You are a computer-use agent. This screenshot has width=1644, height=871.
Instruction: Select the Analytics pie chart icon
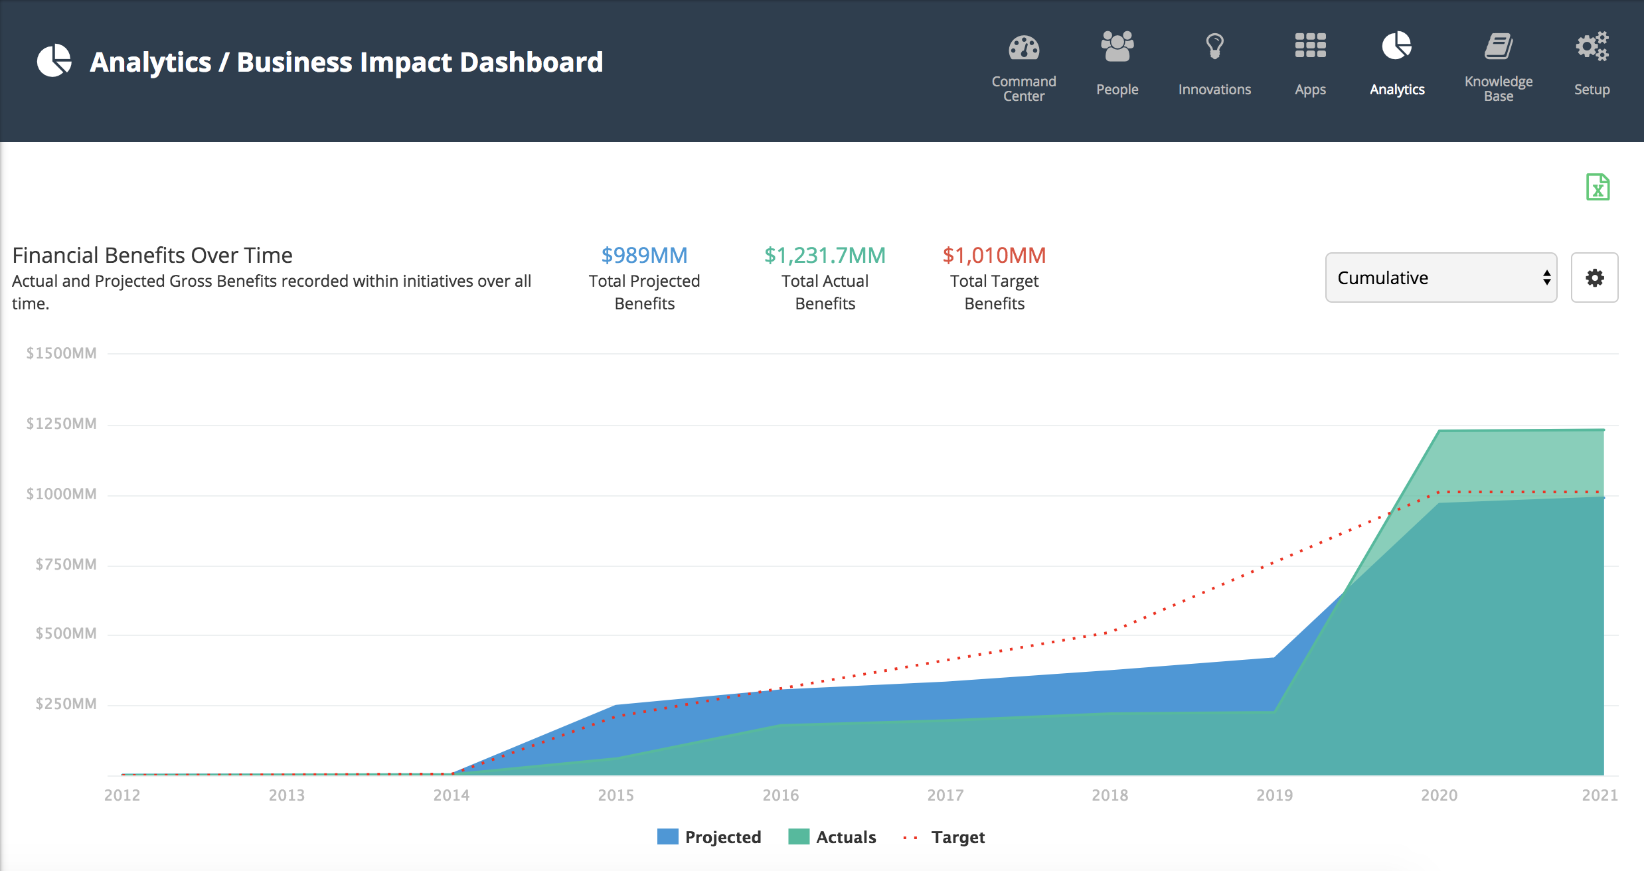point(1397,46)
